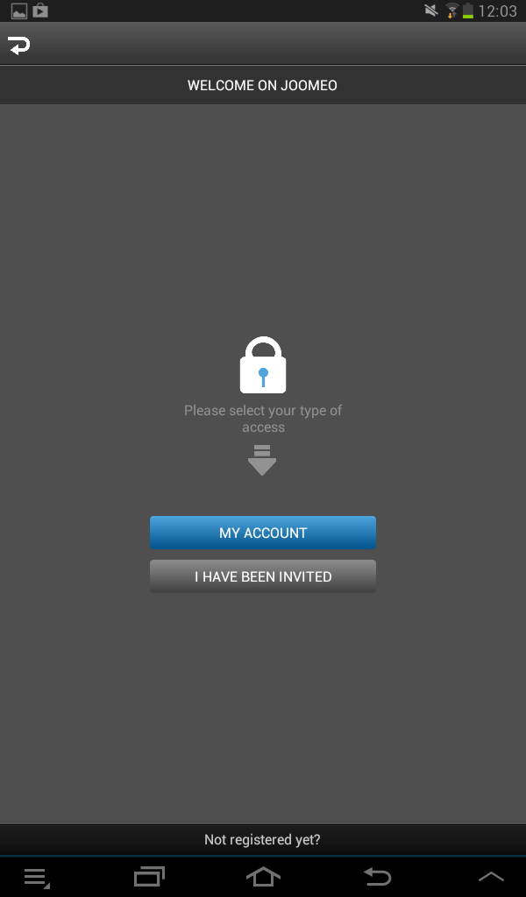The width and height of the screenshot is (526, 897).
Task: Select the blue MY ACCOUNT button
Action: click(263, 533)
